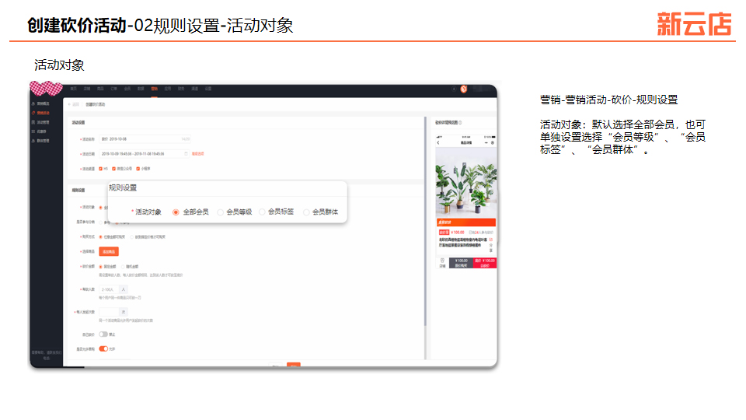This screenshot has width=746, height=420.
Task: Click the orange user avatar icon in header
Action: [463, 89]
